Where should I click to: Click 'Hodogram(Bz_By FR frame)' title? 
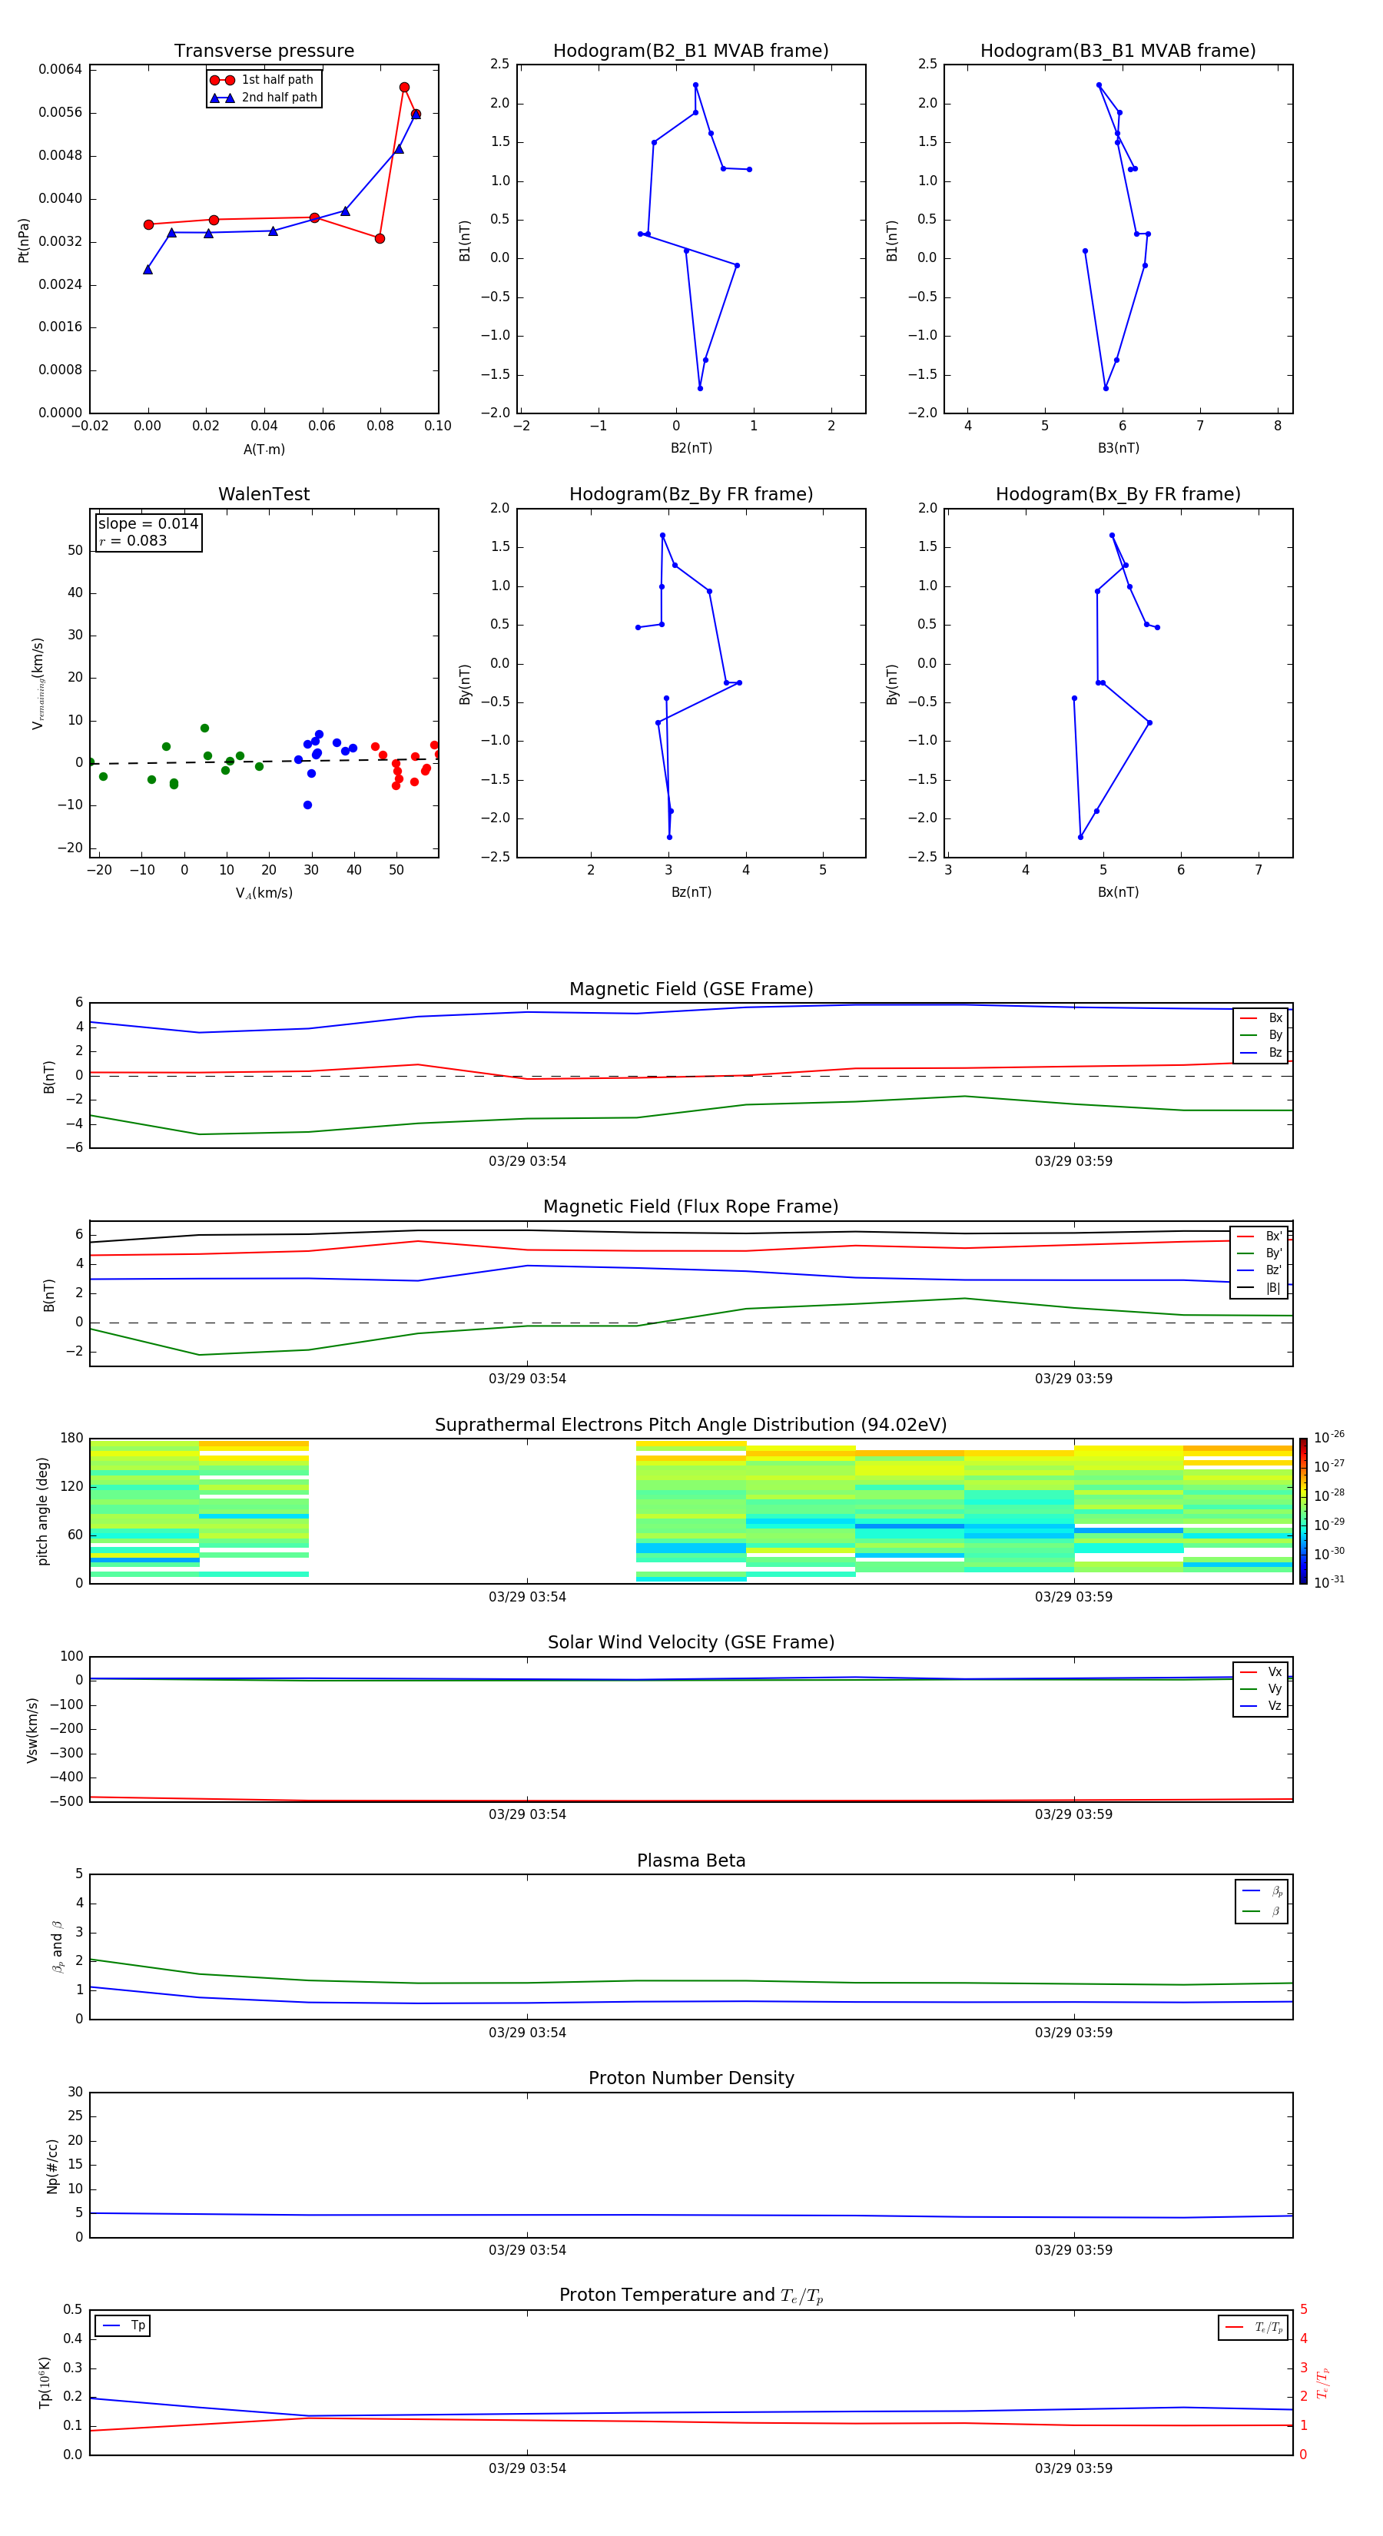[691, 494]
